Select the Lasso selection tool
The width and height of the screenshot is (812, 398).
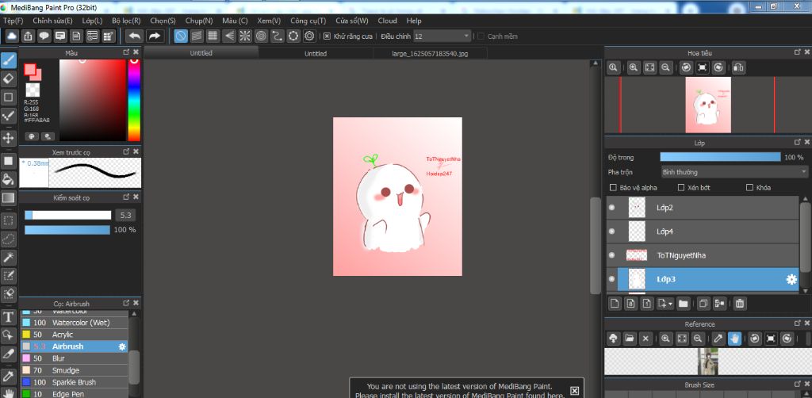click(8, 239)
